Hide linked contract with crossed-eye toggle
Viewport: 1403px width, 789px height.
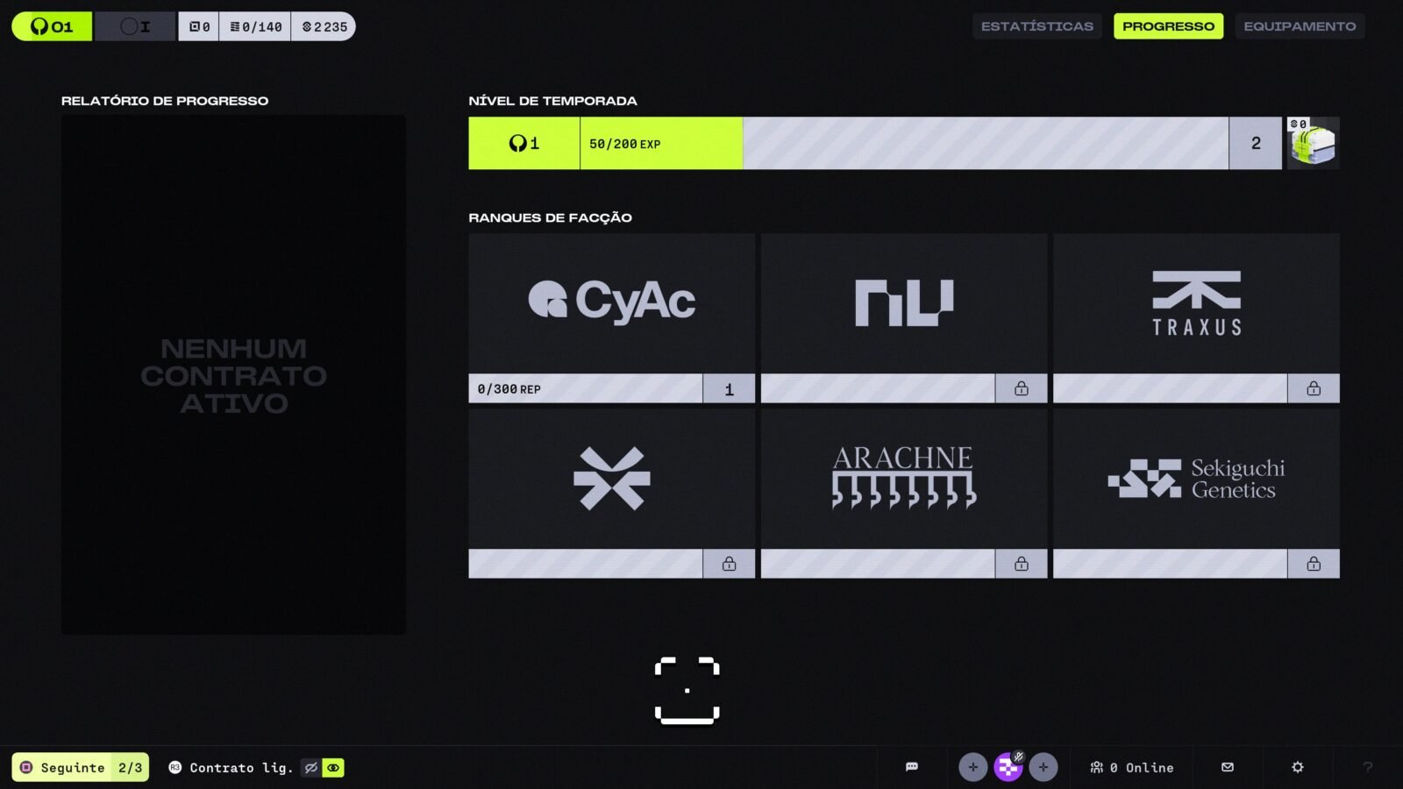tap(311, 768)
